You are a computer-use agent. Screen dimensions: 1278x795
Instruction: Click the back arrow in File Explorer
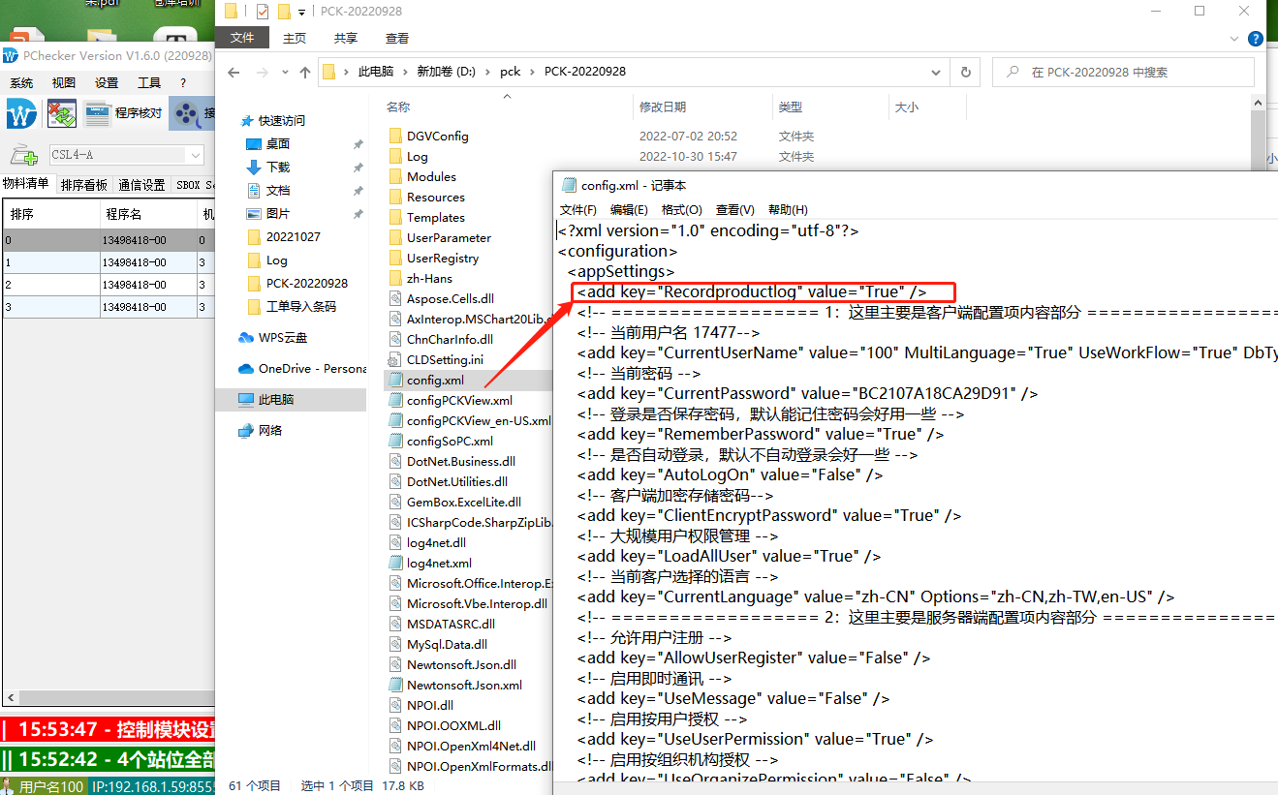tap(234, 72)
